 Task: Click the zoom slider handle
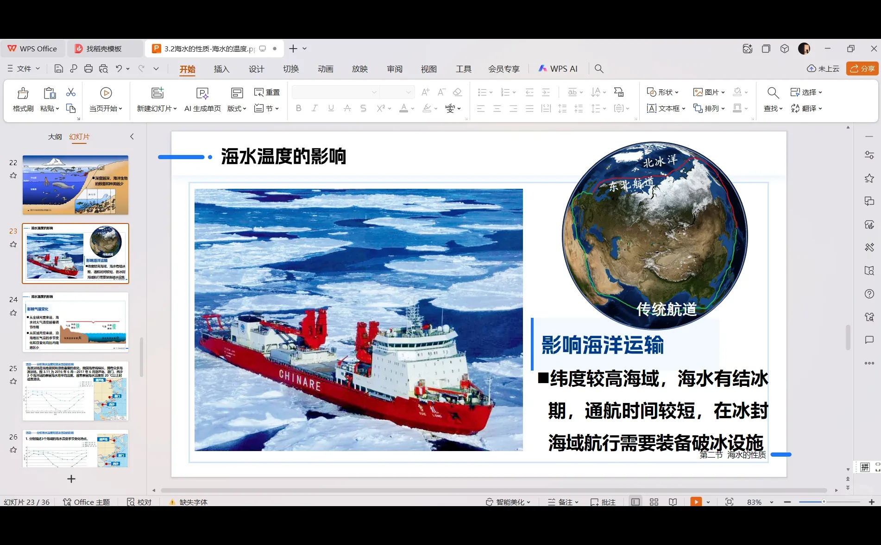click(x=824, y=502)
